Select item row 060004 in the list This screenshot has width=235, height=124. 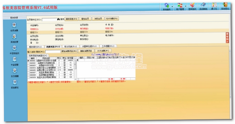(x=51, y=68)
